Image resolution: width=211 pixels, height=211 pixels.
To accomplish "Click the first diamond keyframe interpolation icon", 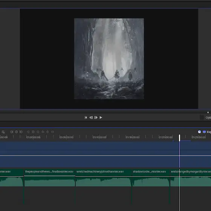I will tap(28, 132).
